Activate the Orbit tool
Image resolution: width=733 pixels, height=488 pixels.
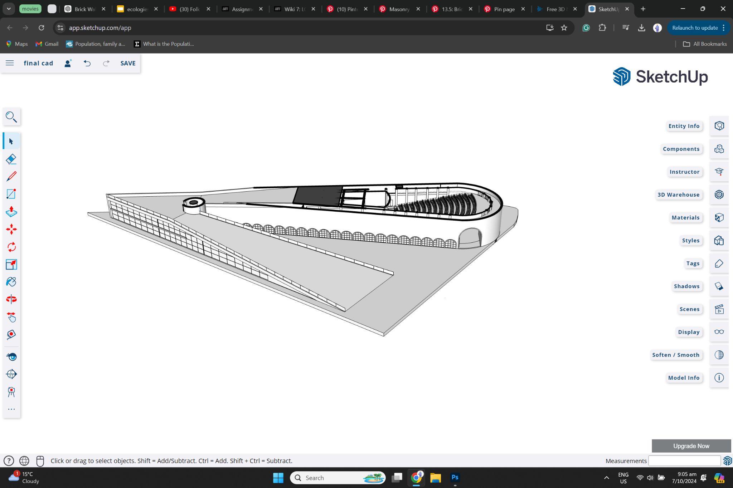point(11,299)
